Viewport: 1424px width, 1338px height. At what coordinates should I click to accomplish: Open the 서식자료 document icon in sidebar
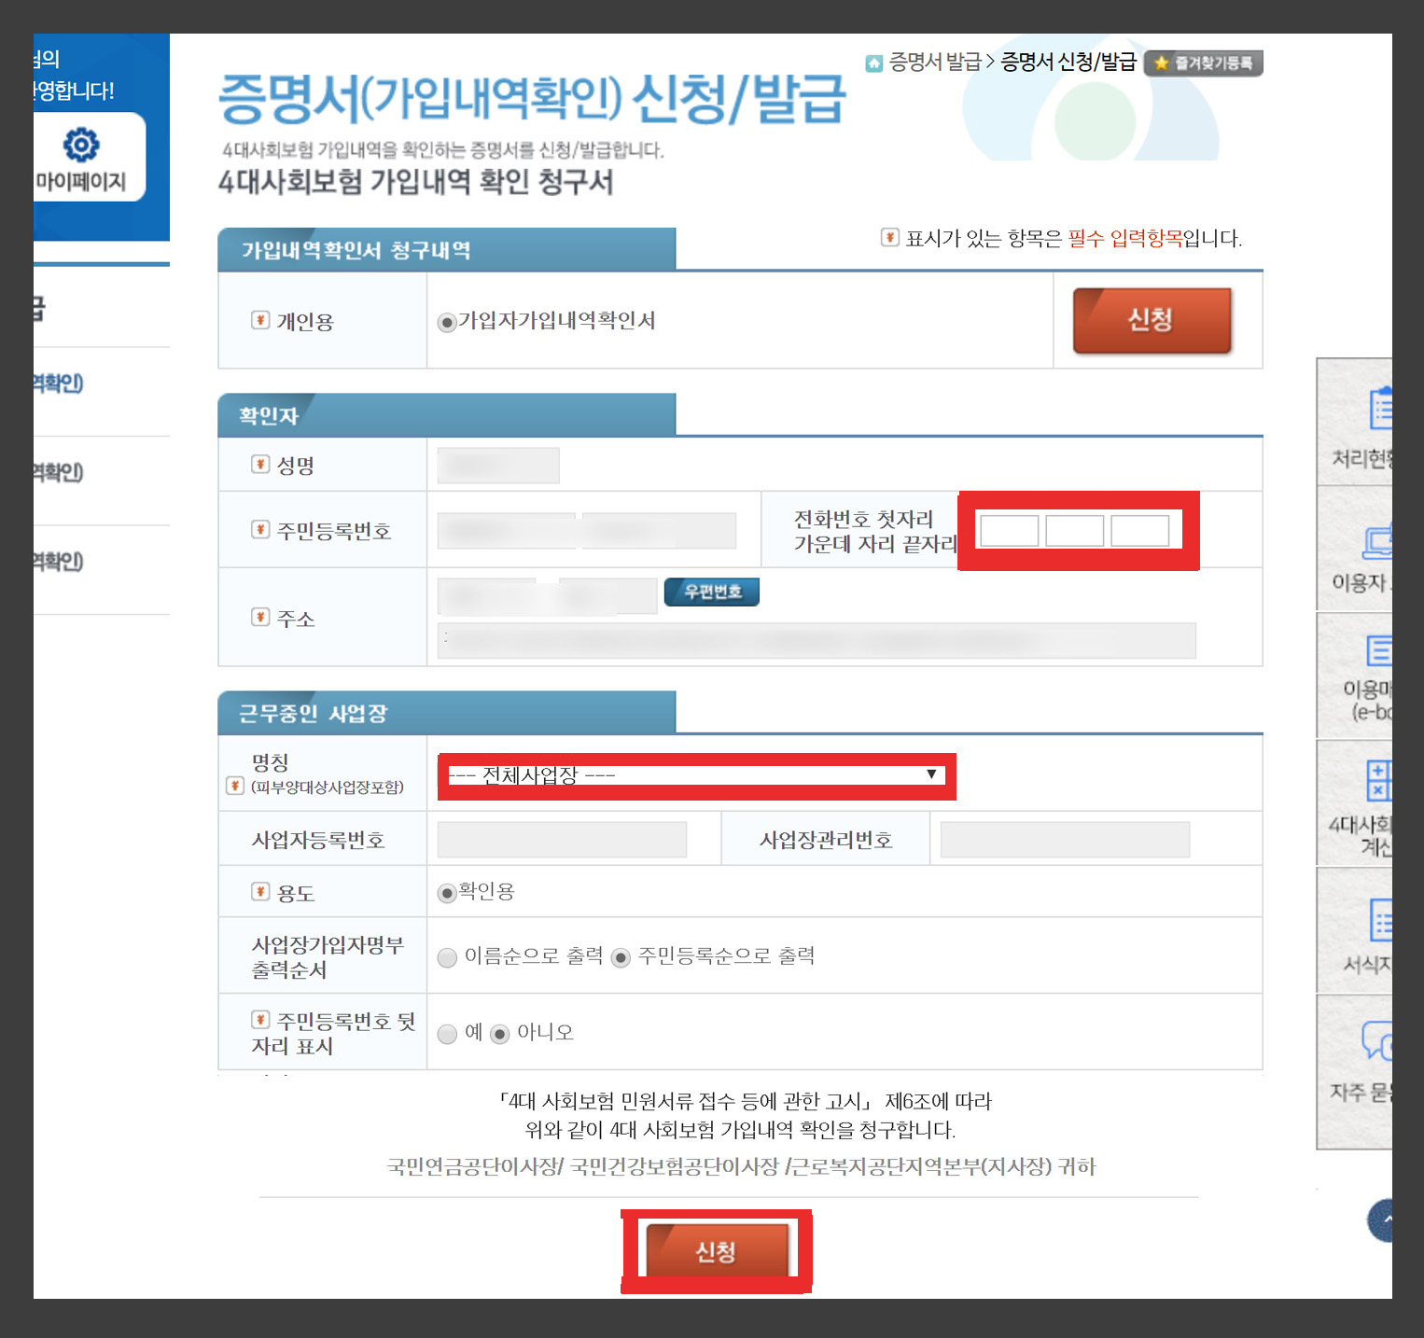click(1379, 920)
